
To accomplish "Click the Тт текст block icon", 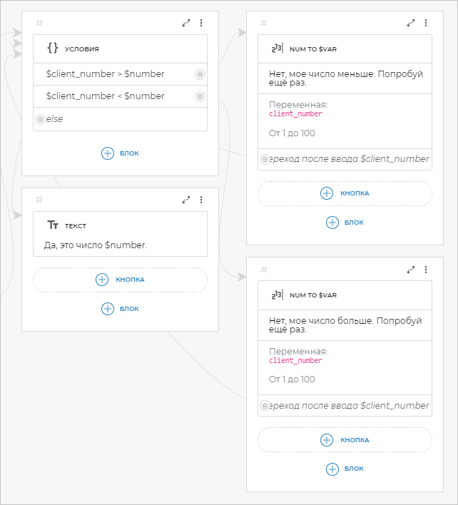I will (x=52, y=225).
